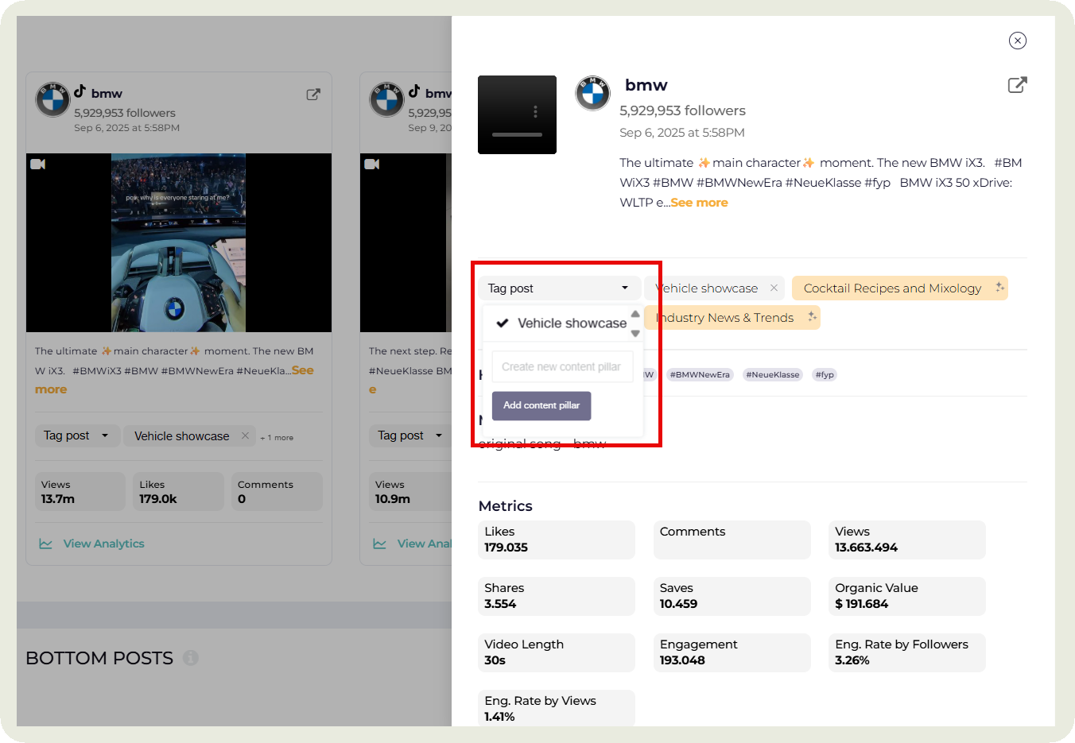Image resolution: width=1075 pixels, height=743 pixels.
Task: Open post in external link icon in panel
Action: [1017, 85]
